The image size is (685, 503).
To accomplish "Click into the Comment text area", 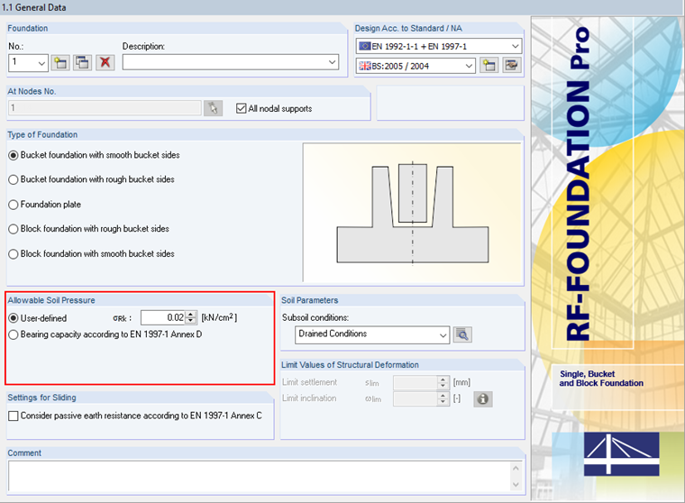I will point(260,476).
